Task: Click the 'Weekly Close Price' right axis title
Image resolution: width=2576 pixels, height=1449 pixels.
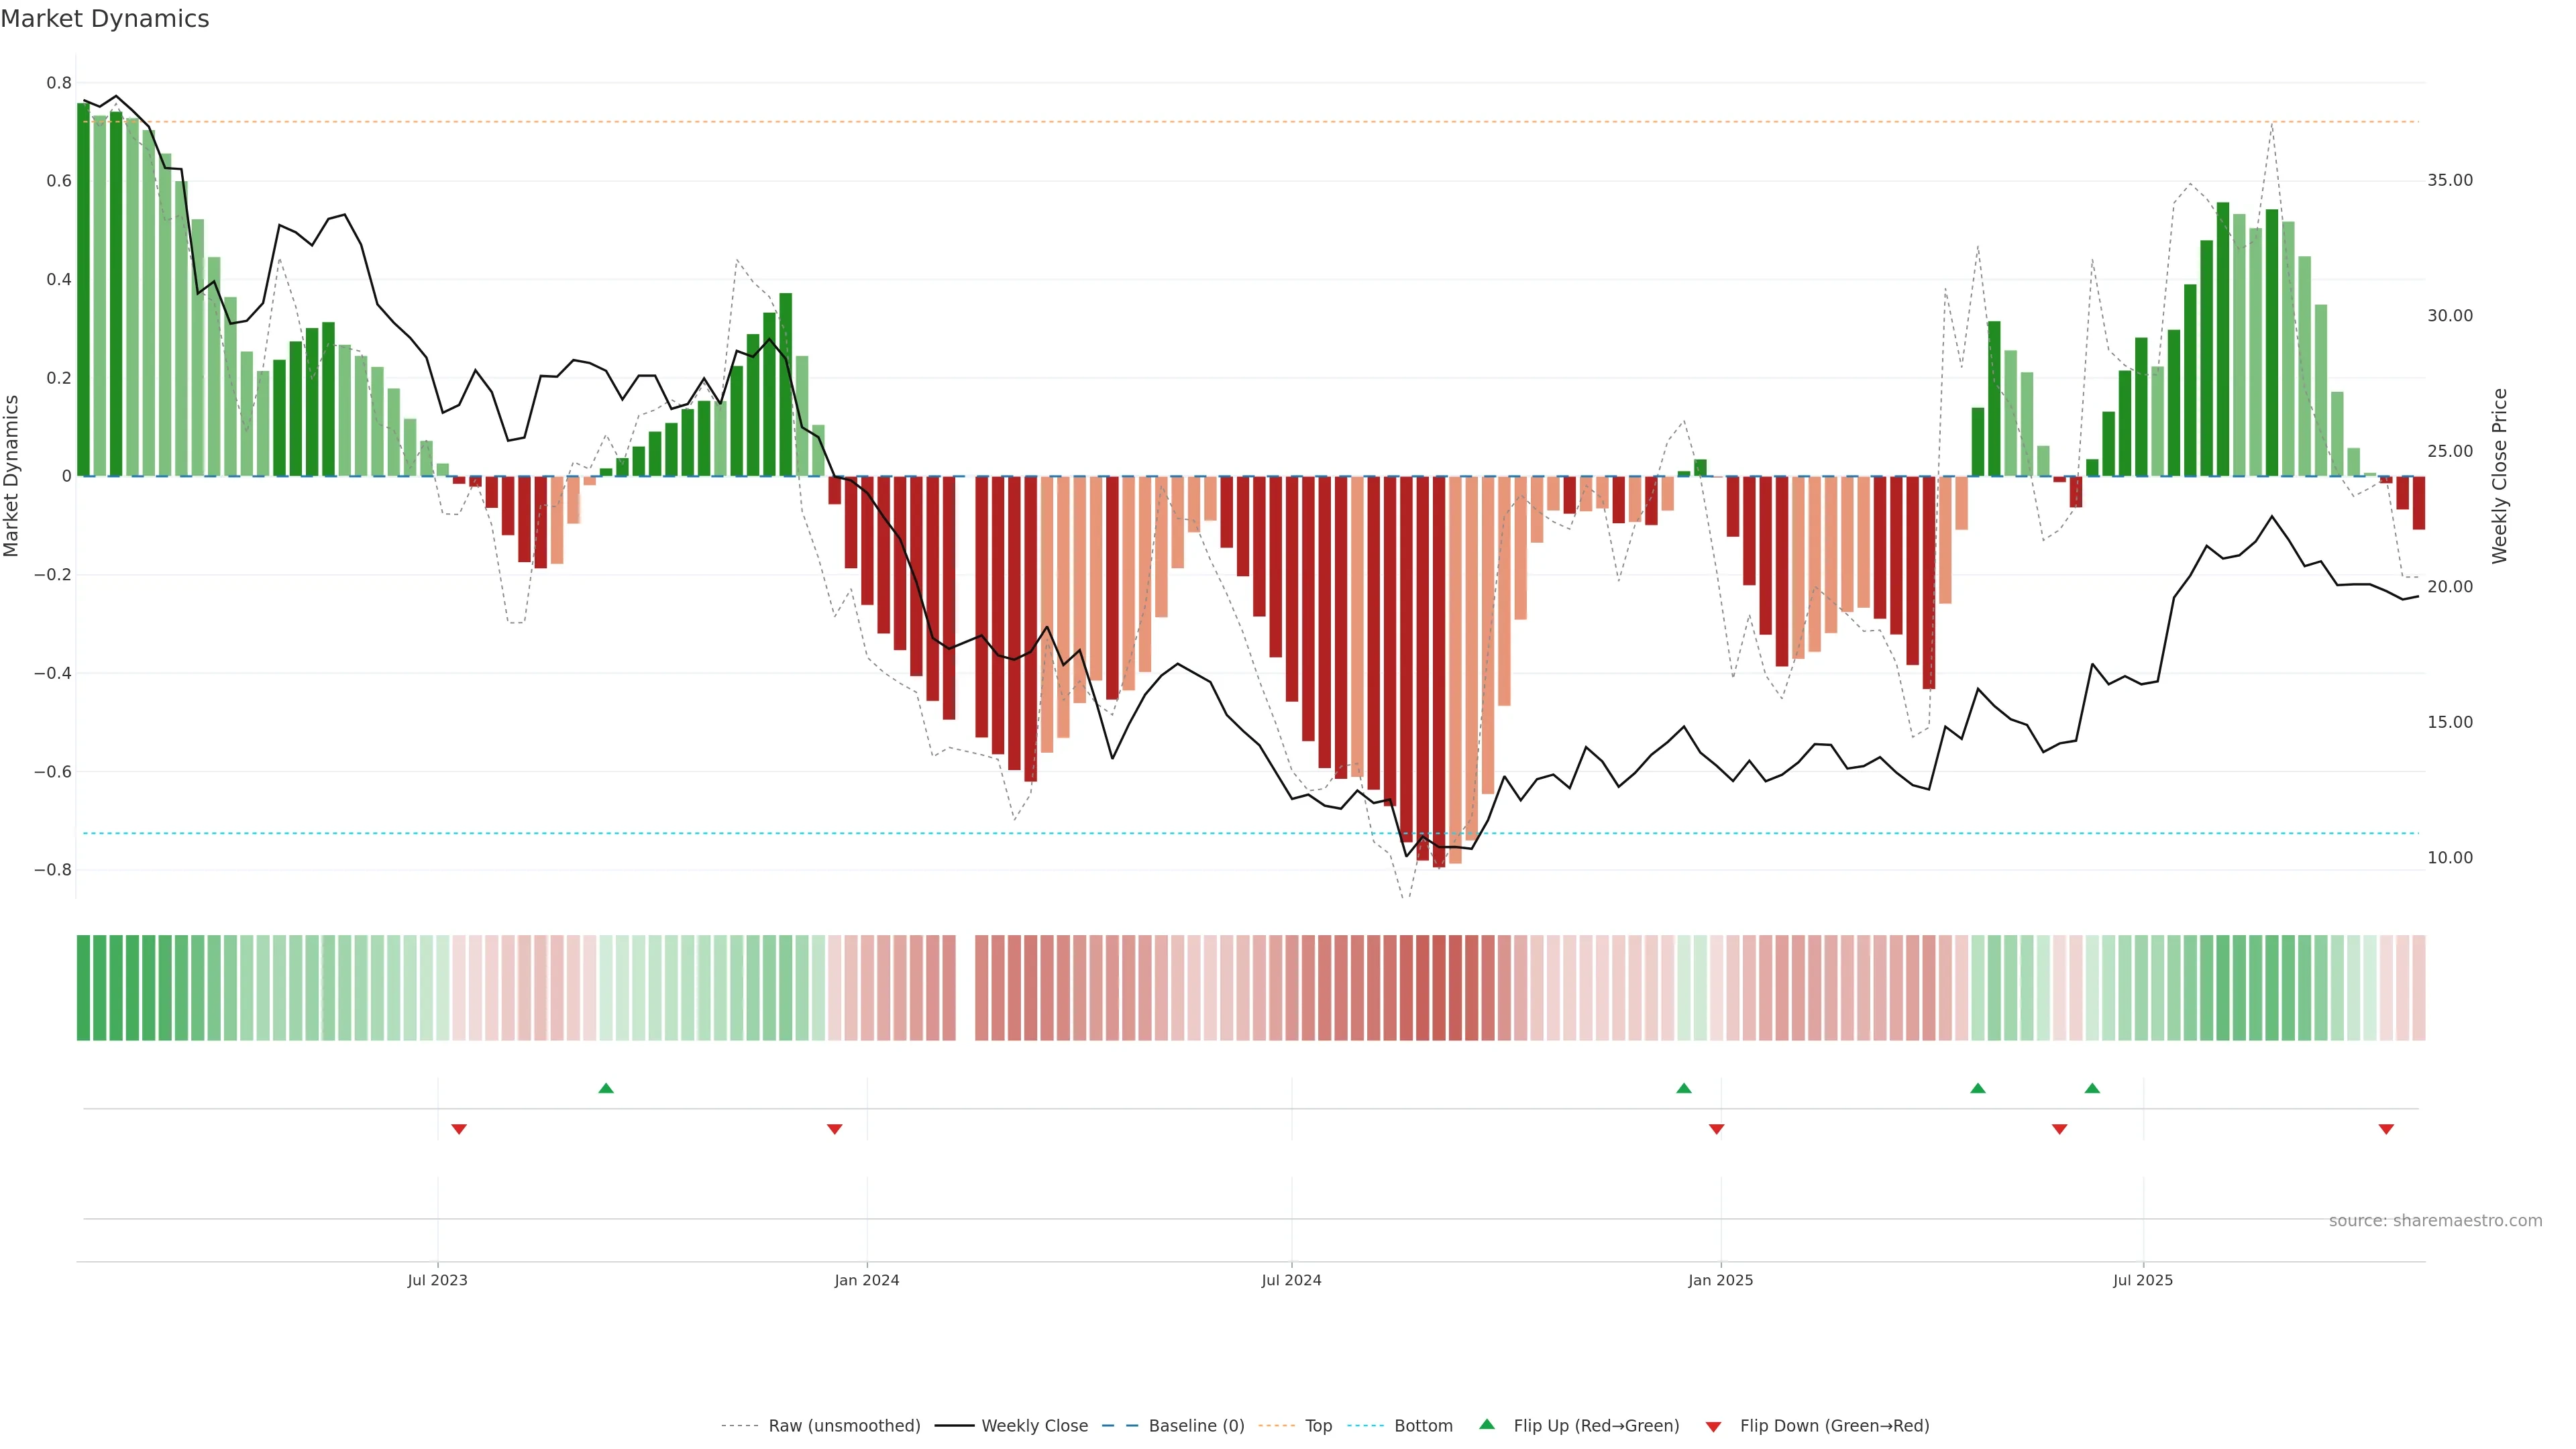Action: tap(2500, 476)
